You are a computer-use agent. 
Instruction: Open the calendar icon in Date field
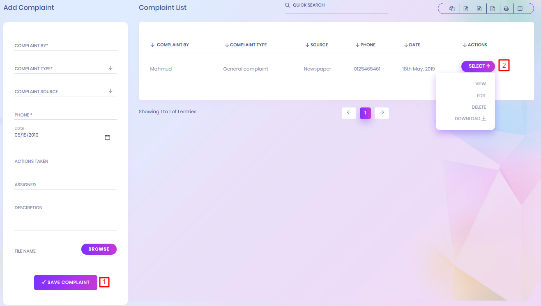107,137
